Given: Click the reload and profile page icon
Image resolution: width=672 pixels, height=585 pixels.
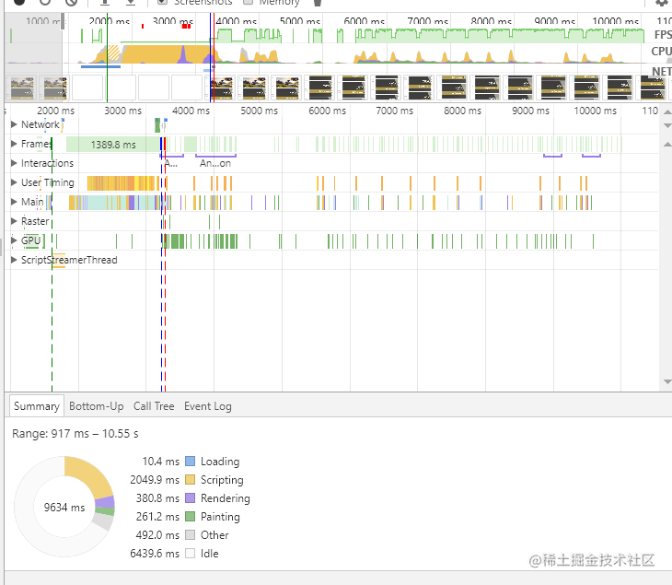Looking at the screenshot, I should click(45, 2).
